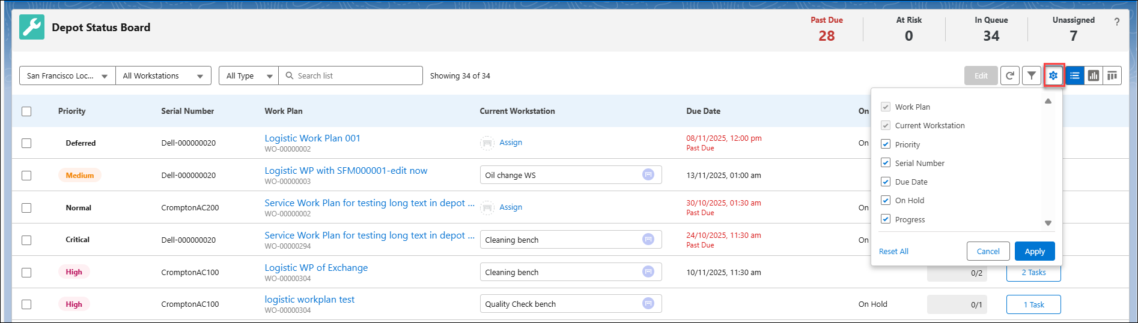
Task: Click assign icon in Normal priority row
Action: tap(487, 207)
